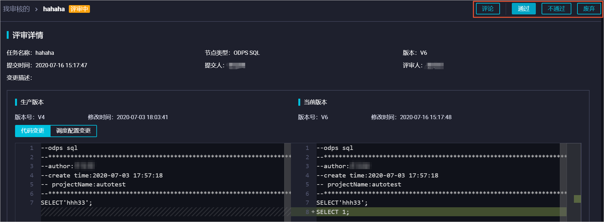Approve the review with 通过
604x222 pixels.
523,9
